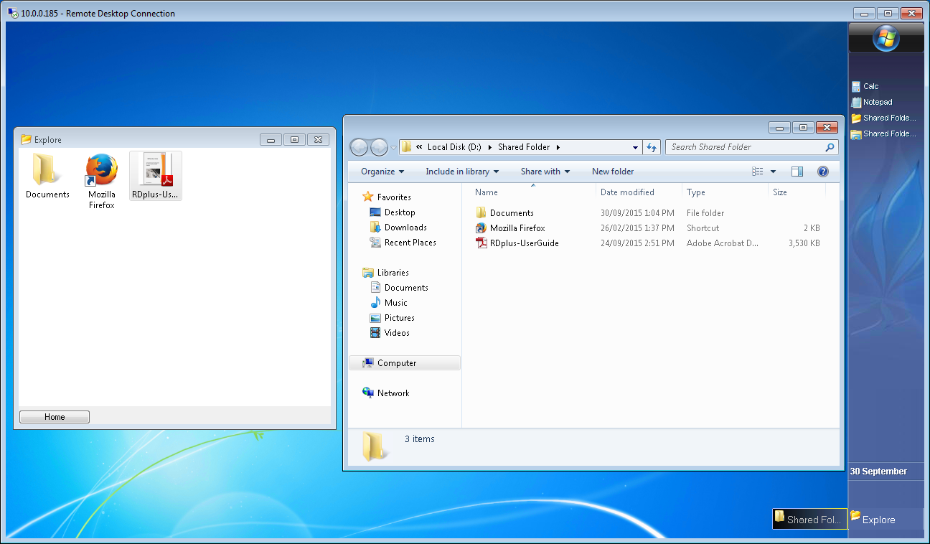Open the Share with dropdown
The height and width of the screenshot is (544, 930).
[x=545, y=172]
